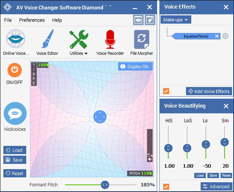
Task: Click the voice beautifying lips panel icon
Action: tap(138, 20)
